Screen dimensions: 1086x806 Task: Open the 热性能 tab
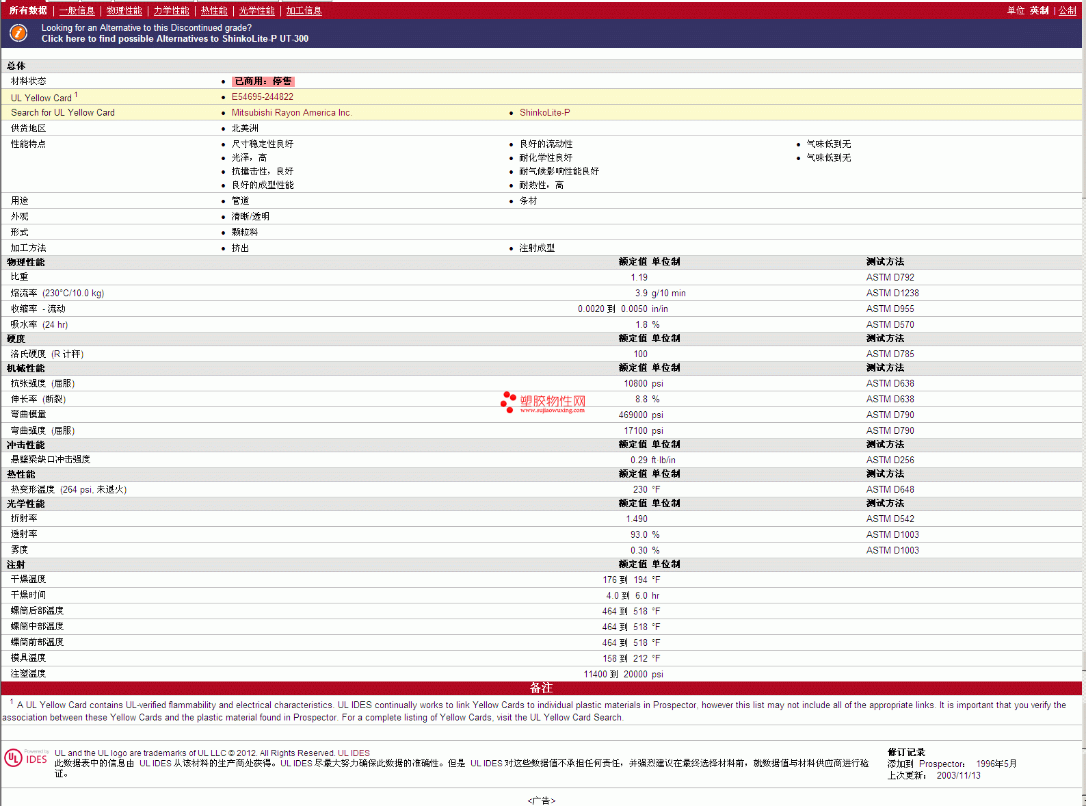214,10
